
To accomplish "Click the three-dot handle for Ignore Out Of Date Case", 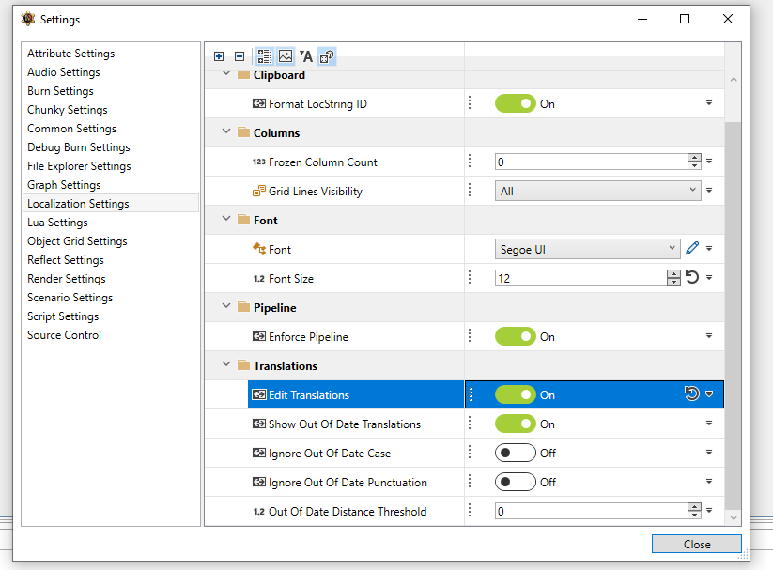I will pos(470,453).
